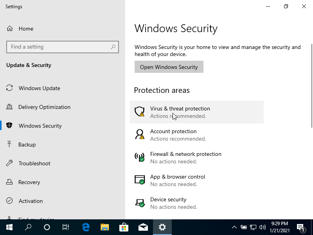Open Account protection area
The height and width of the screenshot is (235, 313).
[x=197, y=135]
